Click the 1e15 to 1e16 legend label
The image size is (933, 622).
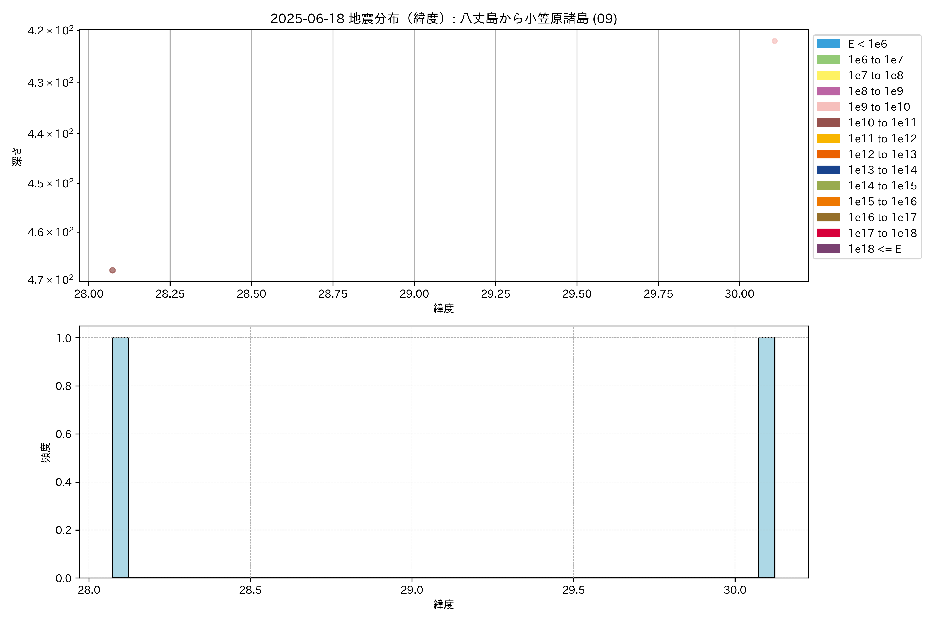(882, 202)
